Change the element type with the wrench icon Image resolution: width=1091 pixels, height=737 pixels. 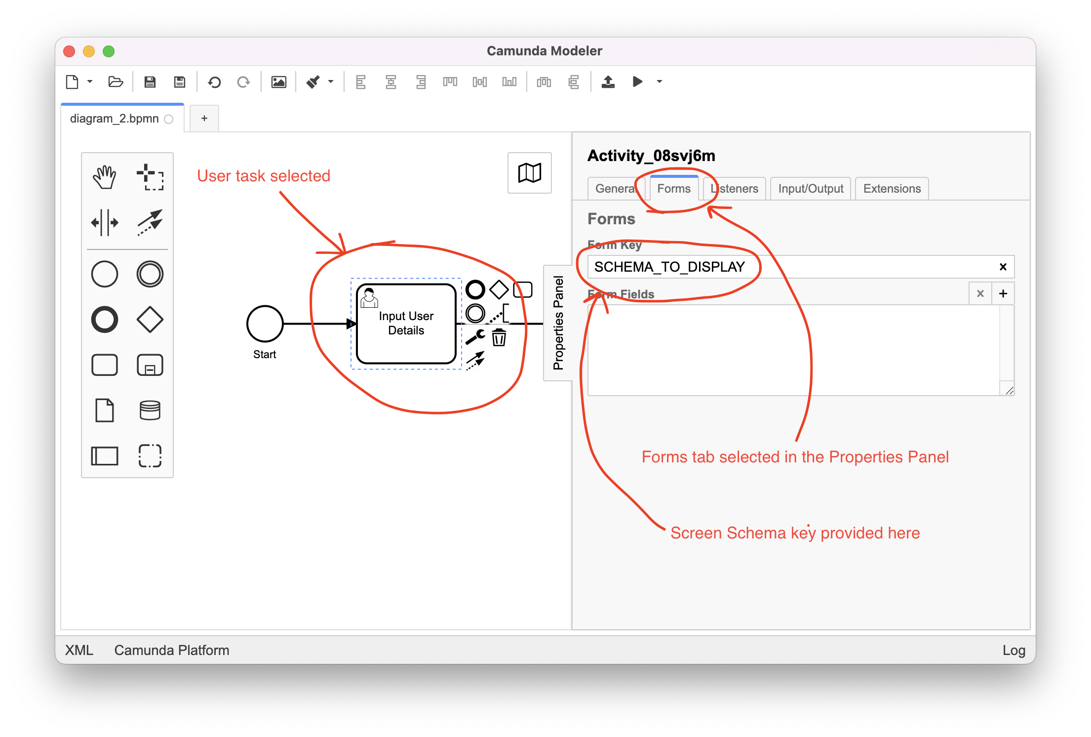(475, 337)
